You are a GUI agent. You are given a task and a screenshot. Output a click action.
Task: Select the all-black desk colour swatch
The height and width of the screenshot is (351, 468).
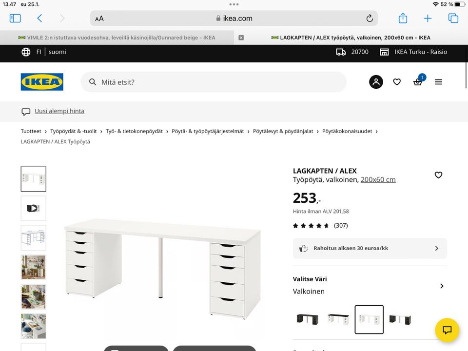pyautogui.click(x=308, y=319)
